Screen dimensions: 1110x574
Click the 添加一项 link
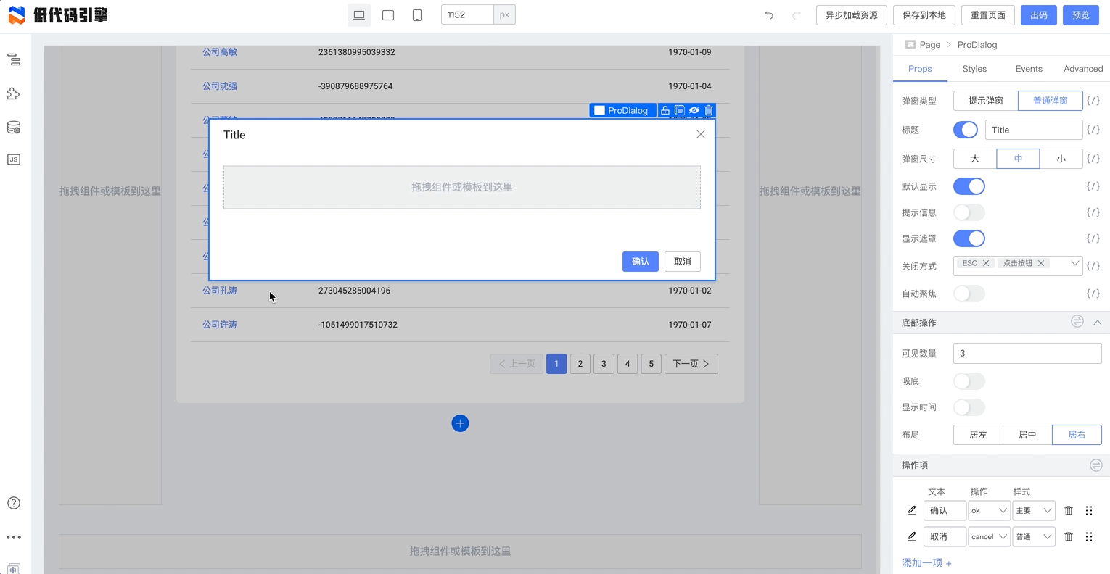[x=926, y=563]
